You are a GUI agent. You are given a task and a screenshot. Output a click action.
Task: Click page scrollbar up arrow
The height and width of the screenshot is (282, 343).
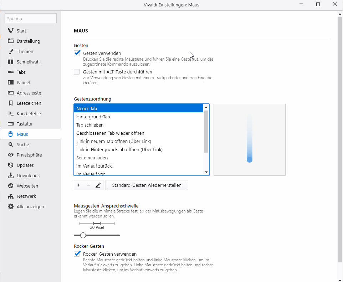pyautogui.click(x=340, y=14)
